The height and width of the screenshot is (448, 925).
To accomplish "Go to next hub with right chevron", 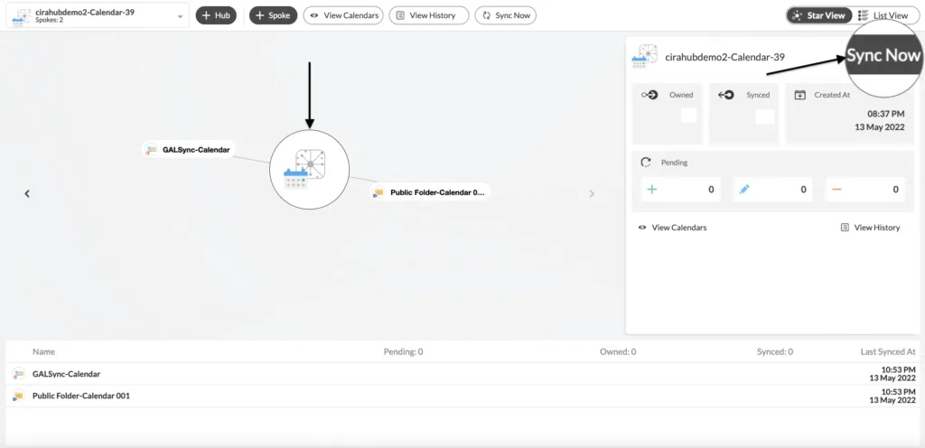I will (592, 193).
